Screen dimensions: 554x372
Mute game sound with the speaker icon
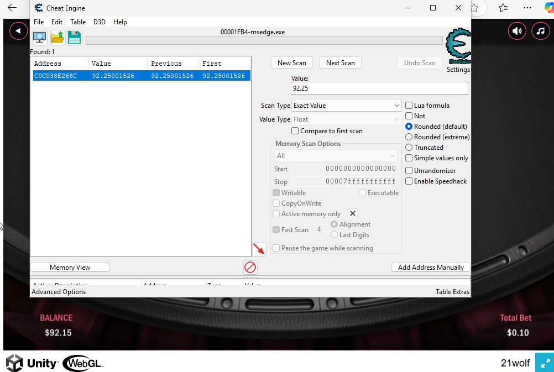518,31
